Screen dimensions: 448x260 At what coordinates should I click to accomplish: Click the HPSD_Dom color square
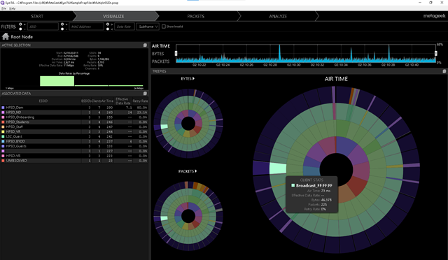[x=3, y=108]
